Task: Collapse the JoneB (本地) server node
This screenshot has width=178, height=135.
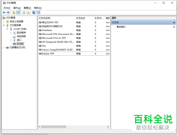Action: [7, 29]
